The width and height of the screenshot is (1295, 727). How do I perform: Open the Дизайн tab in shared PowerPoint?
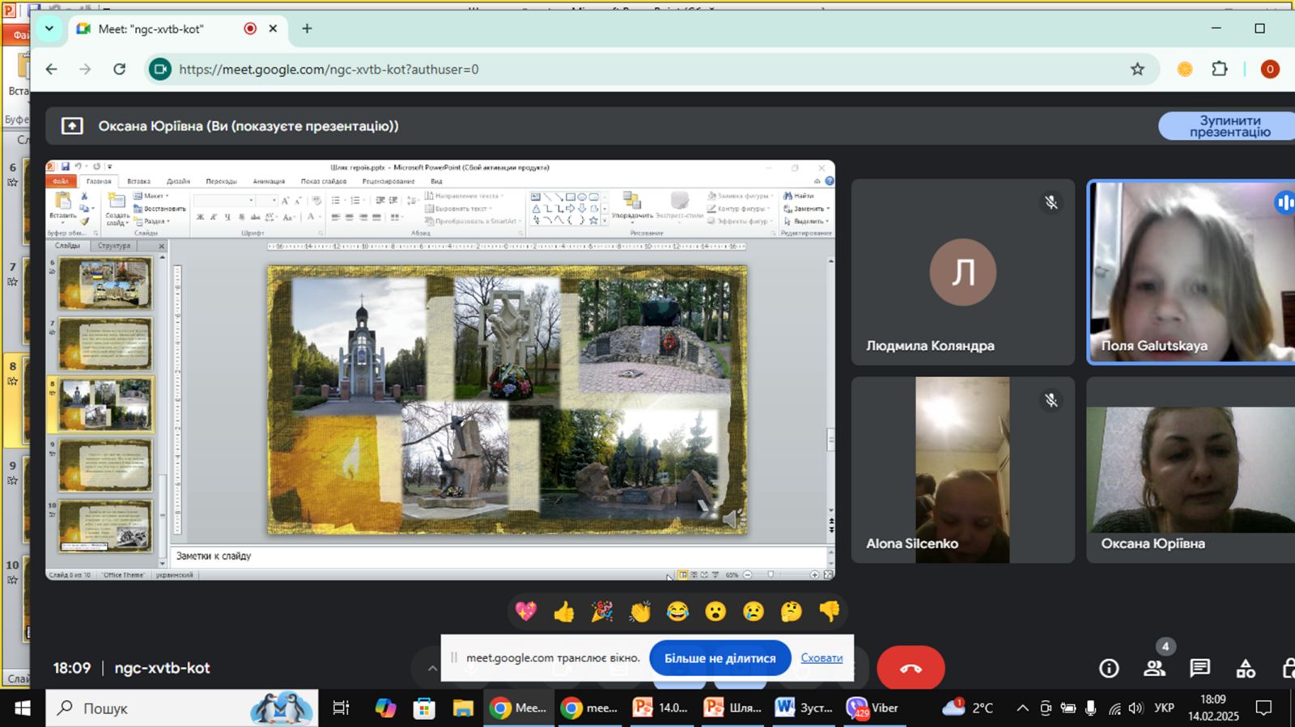tap(178, 181)
